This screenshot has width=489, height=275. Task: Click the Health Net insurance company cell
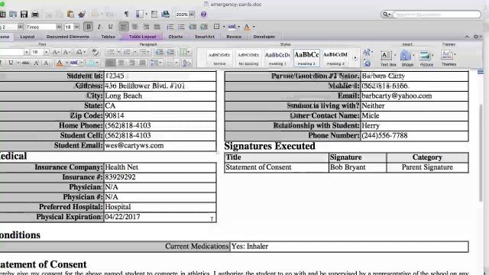click(x=160, y=167)
